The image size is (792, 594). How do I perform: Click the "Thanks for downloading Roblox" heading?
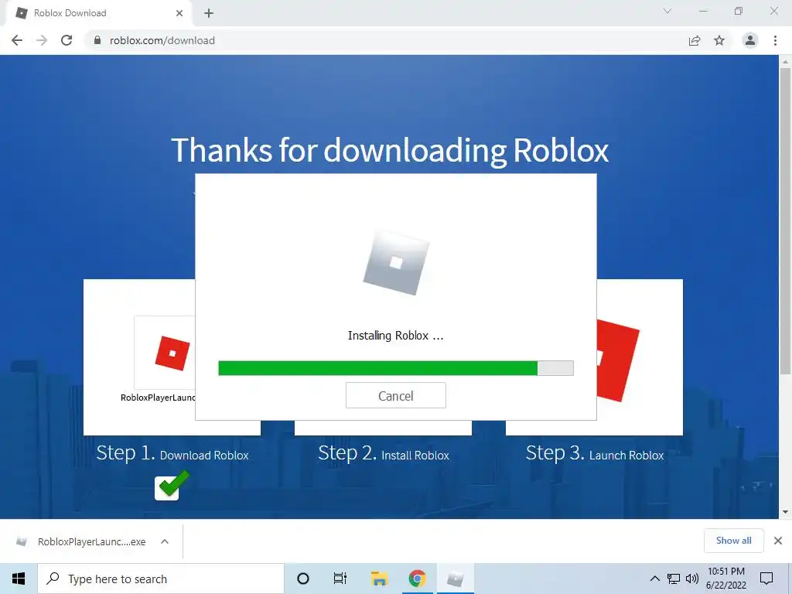click(390, 150)
